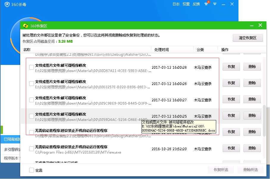Open 反馈 in 360杀毒 title bar
270x179 pixels.
(196, 4)
